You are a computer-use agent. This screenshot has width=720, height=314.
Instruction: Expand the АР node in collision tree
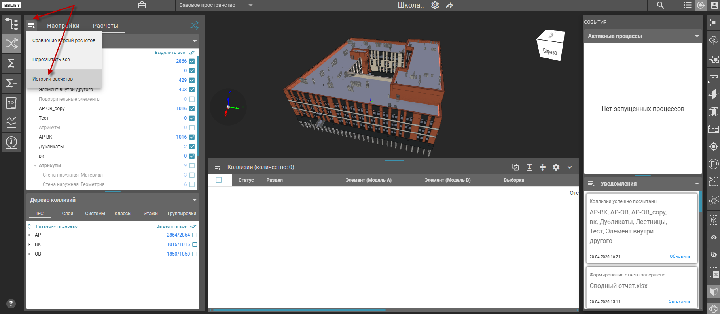click(30, 235)
